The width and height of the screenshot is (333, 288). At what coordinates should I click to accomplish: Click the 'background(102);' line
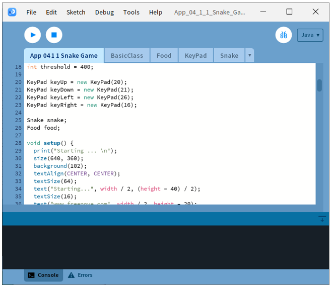click(x=60, y=166)
